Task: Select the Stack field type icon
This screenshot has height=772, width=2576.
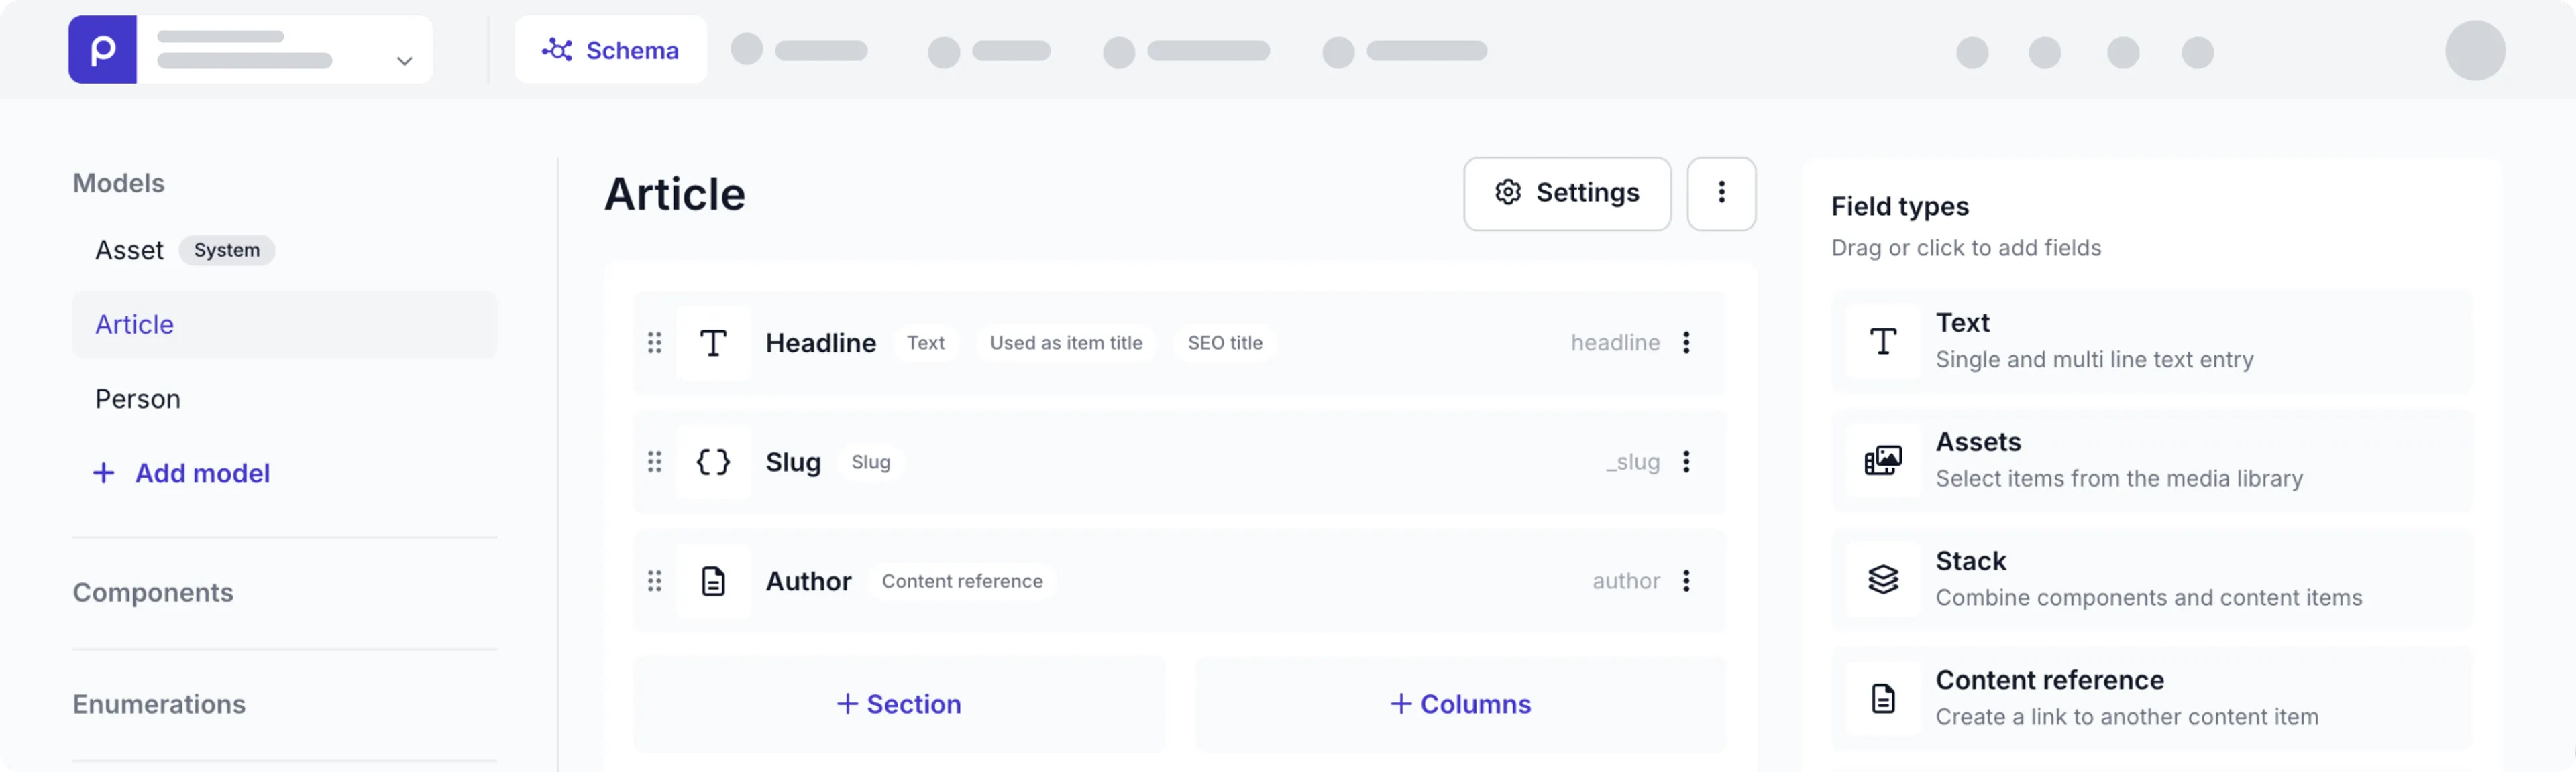Action: pos(1883,578)
